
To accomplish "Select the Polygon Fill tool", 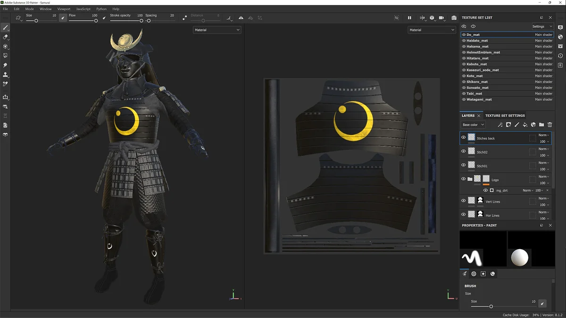I will [x=6, y=56].
